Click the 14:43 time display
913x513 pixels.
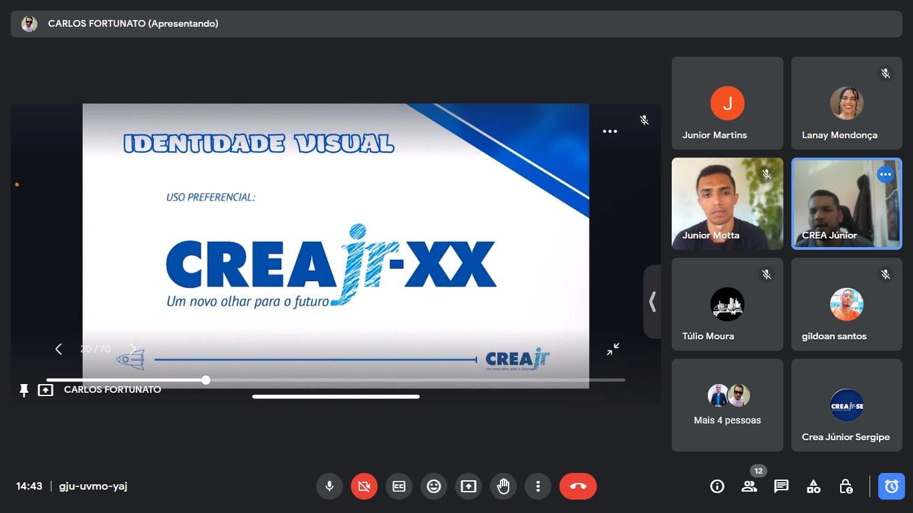tap(29, 486)
